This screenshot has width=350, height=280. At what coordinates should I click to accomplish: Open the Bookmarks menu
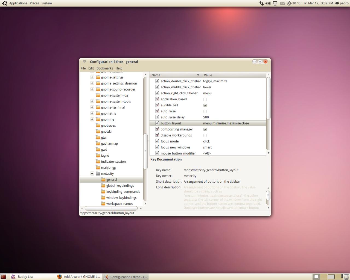click(105, 68)
